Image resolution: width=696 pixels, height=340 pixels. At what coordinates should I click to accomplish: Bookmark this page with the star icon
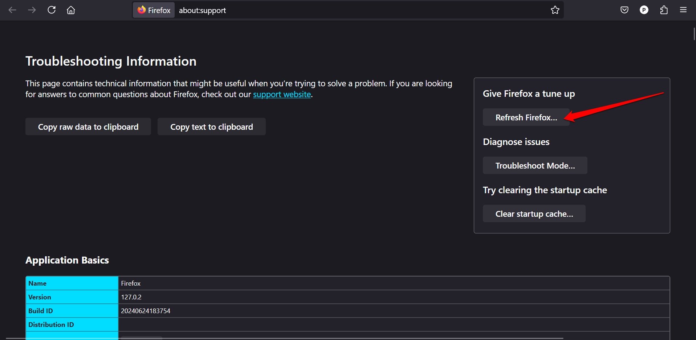tap(555, 10)
